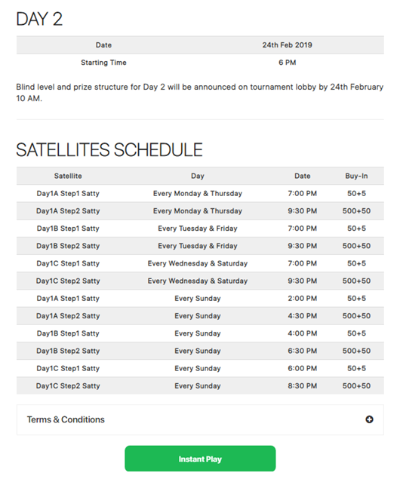Click the DAY 2 heading

pos(39,19)
